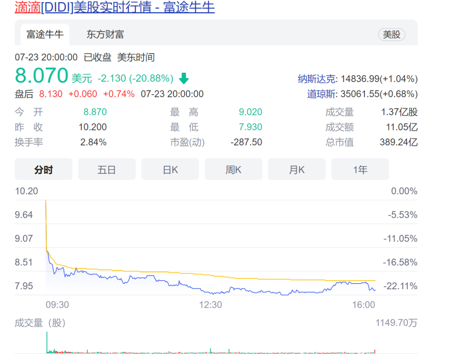Image resolution: width=467 pixels, height=354 pixels.
Task: Click the 市盈(动) value -287.50
Action: (246, 142)
